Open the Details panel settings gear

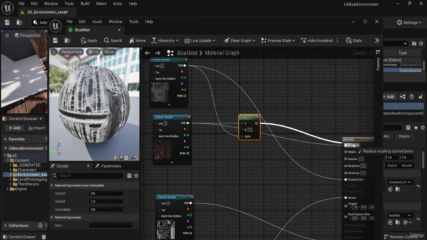136,176
